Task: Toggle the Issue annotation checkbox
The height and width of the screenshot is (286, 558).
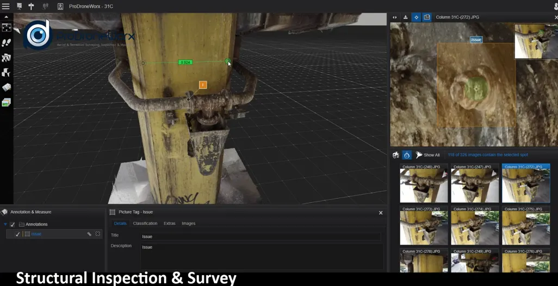Action: tap(18, 234)
